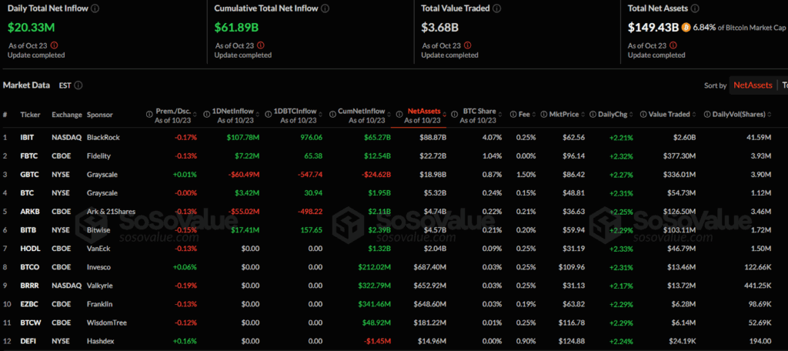Select the NetAssets sort-by tab

pos(753,85)
